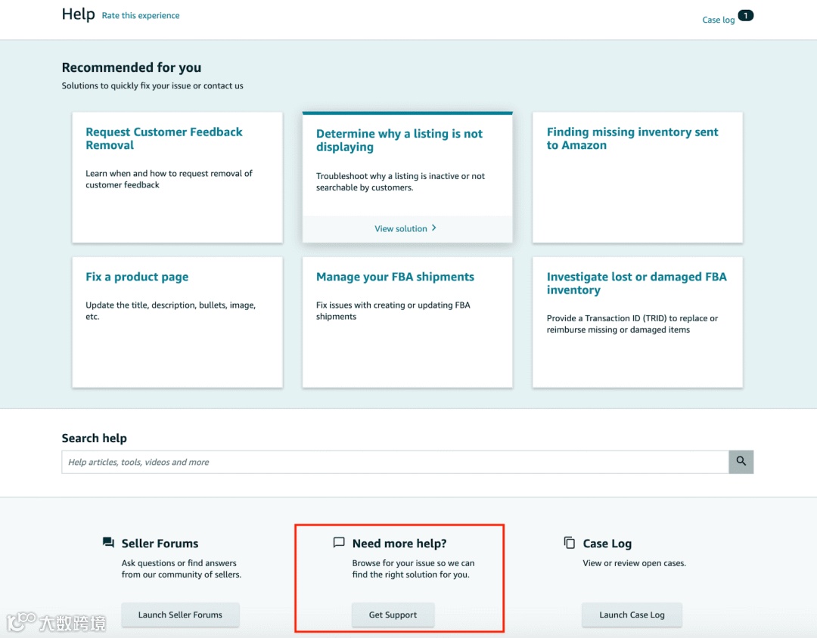Click the search magnifier button
817x638 pixels.
(741, 462)
